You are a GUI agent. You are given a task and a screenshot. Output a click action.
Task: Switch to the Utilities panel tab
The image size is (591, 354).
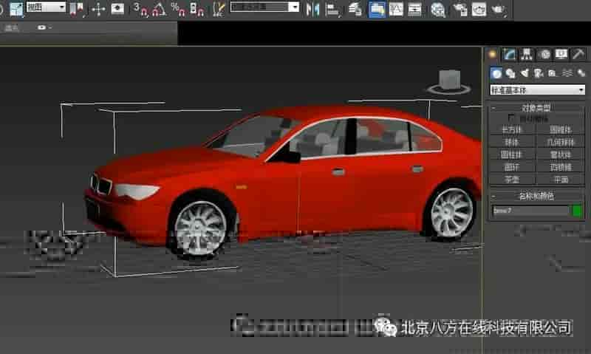tap(578, 54)
